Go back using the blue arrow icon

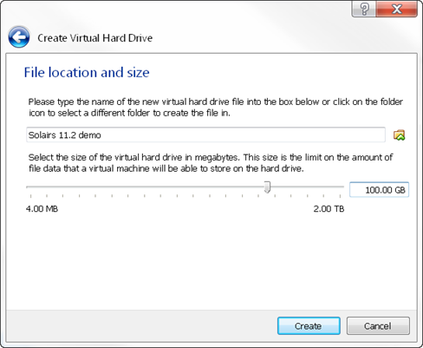(19, 37)
